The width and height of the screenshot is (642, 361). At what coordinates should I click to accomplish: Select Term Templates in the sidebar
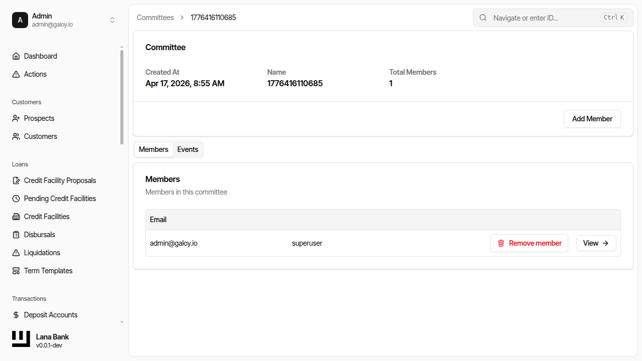pyautogui.click(x=48, y=270)
